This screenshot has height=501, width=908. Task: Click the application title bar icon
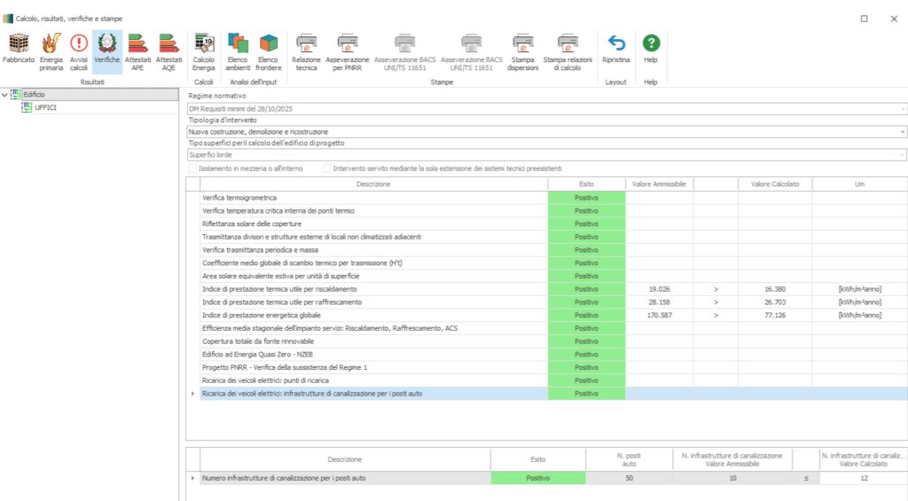click(8, 19)
